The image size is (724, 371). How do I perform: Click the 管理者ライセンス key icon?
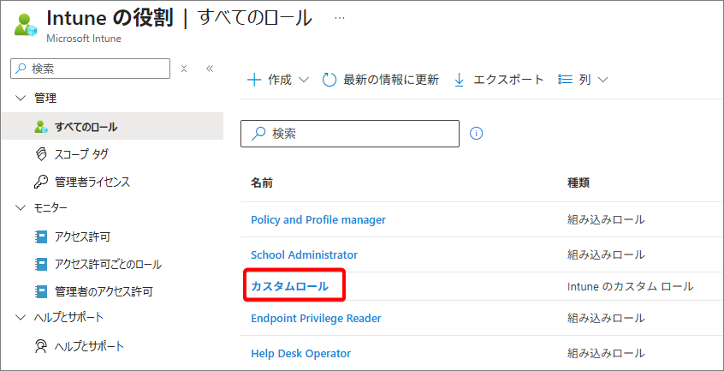[x=40, y=182]
